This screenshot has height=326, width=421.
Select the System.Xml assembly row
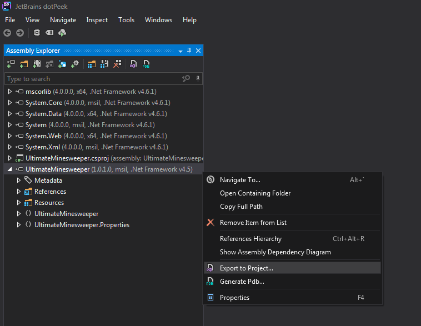point(104,147)
